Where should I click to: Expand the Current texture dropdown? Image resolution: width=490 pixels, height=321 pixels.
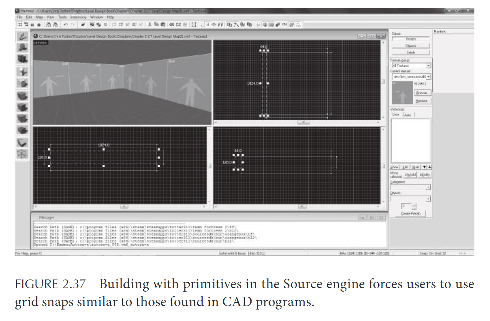point(411,77)
